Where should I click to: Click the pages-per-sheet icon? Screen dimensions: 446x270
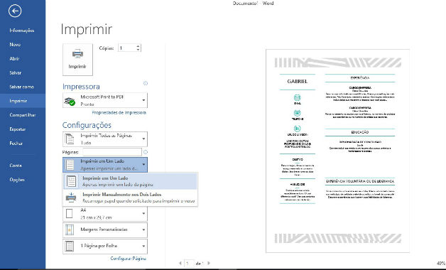point(70,247)
